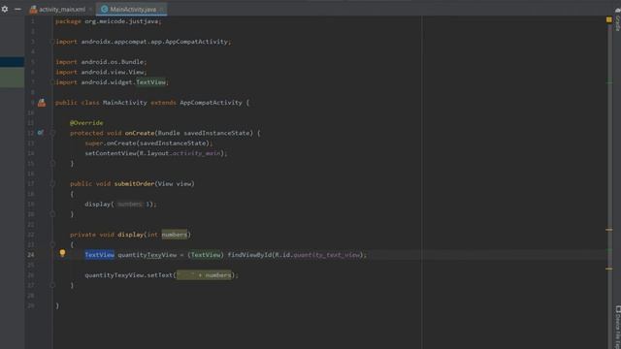Click line number 24 in gutter
Image resolution: width=621 pixels, height=349 pixels.
point(31,255)
